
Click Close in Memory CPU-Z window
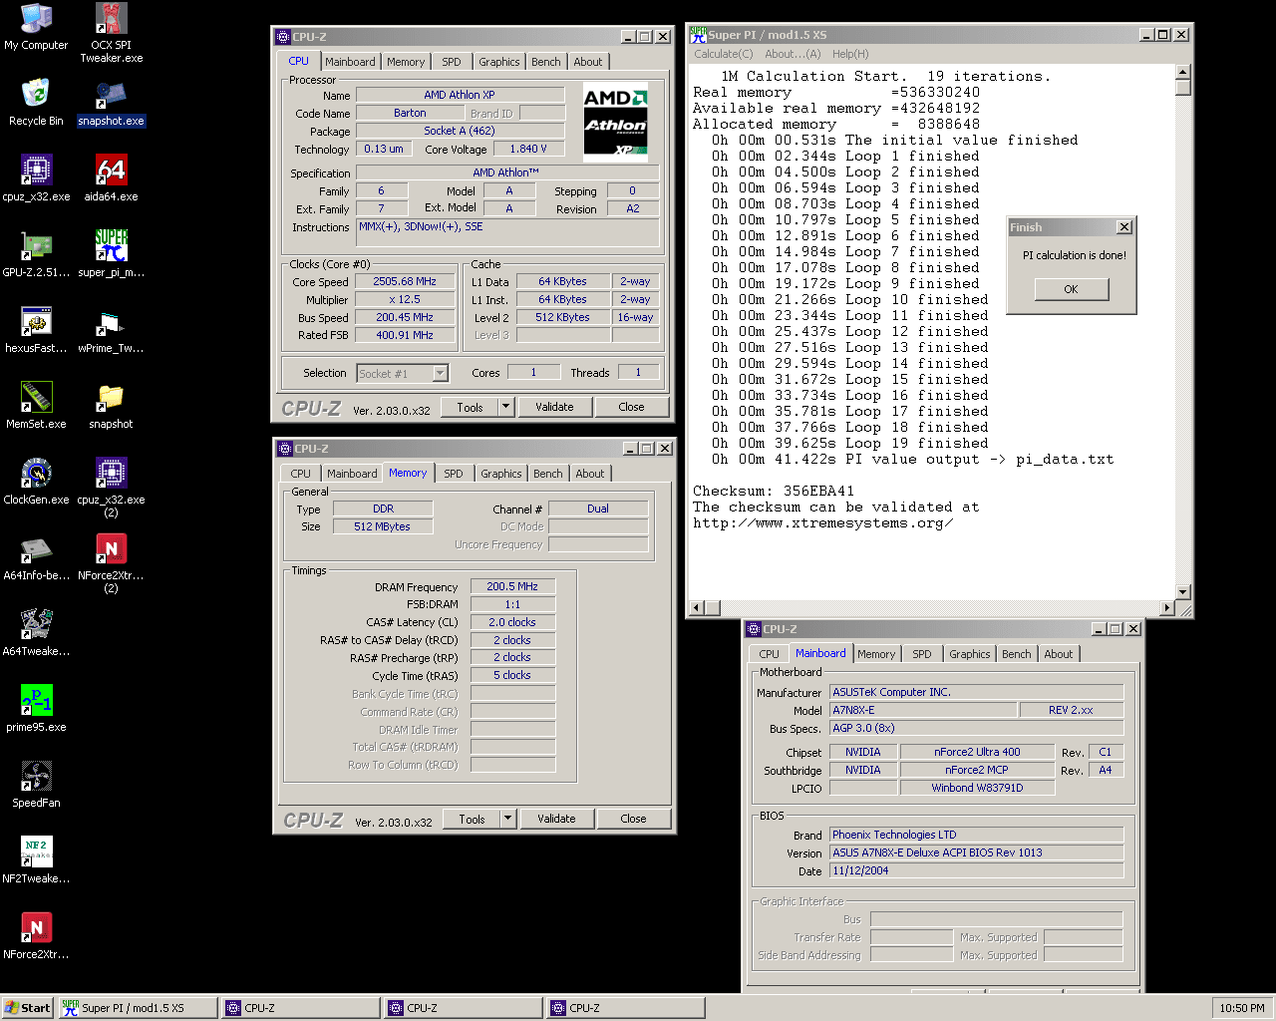coord(633,819)
